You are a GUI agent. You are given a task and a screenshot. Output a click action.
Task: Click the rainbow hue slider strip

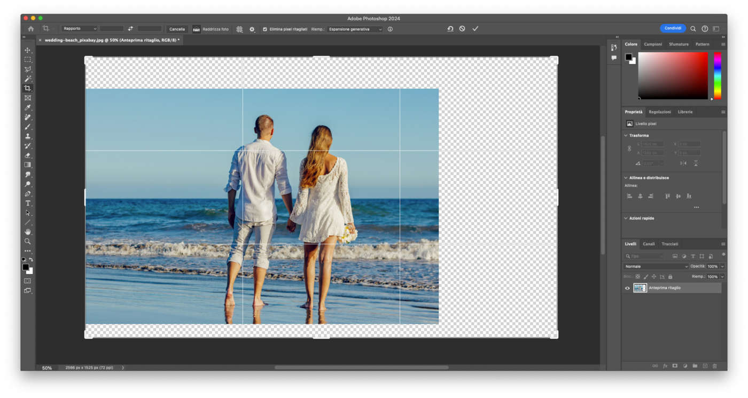coord(718,75)
